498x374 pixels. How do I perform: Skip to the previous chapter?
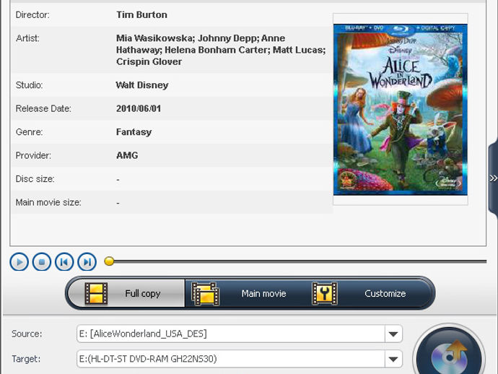tap(64, 262)
